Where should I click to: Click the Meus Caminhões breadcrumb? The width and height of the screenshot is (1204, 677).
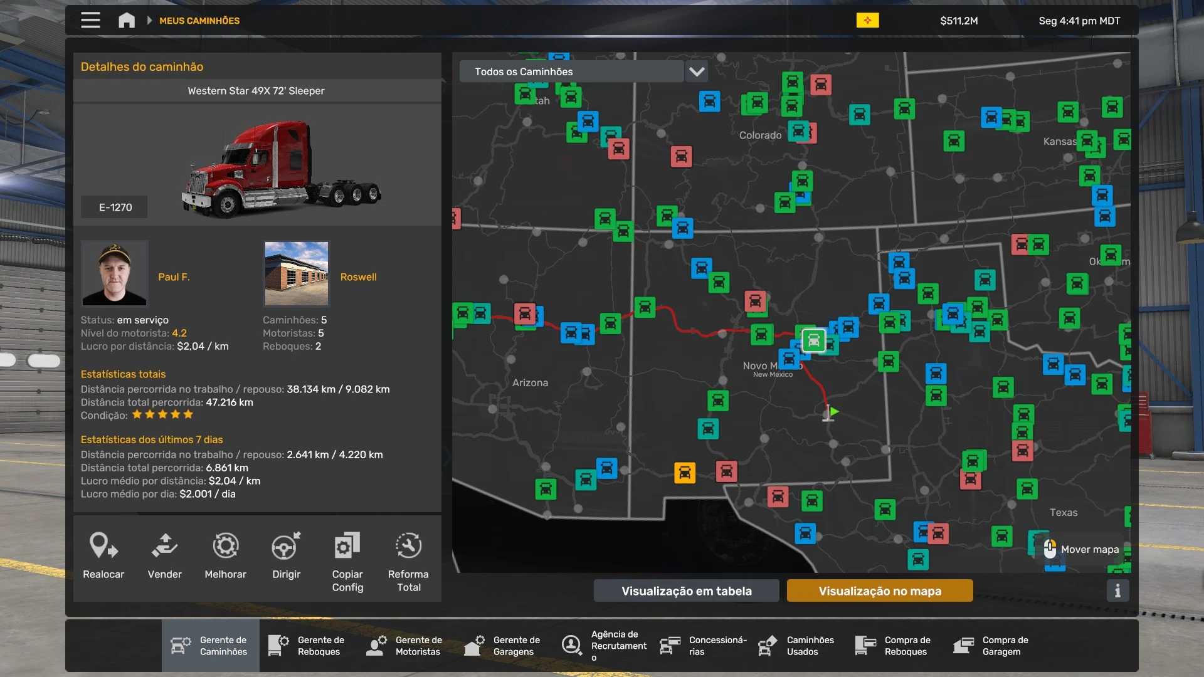(199, 21)
